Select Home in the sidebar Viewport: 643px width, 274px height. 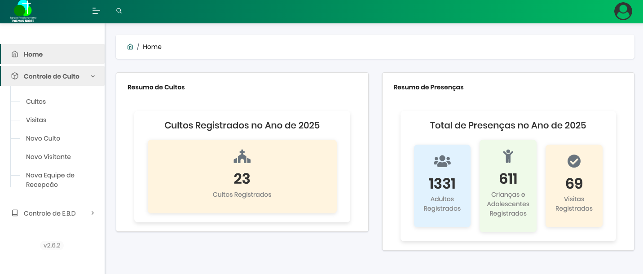point(33,54)
